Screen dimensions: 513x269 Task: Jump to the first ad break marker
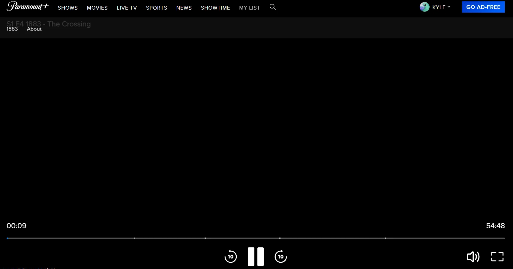[135, 238]
